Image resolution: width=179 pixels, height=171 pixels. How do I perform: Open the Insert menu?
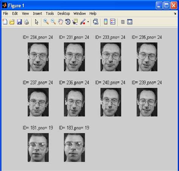37,14
